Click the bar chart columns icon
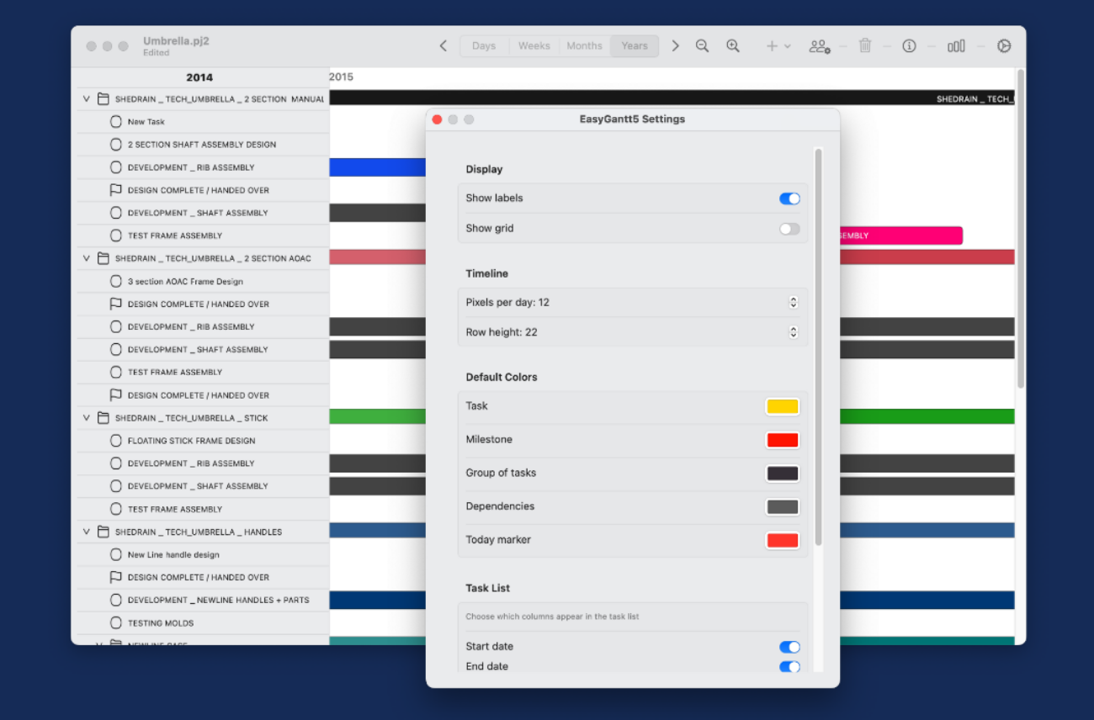This screenshot has width=1094, height=720. pos(956,46)
